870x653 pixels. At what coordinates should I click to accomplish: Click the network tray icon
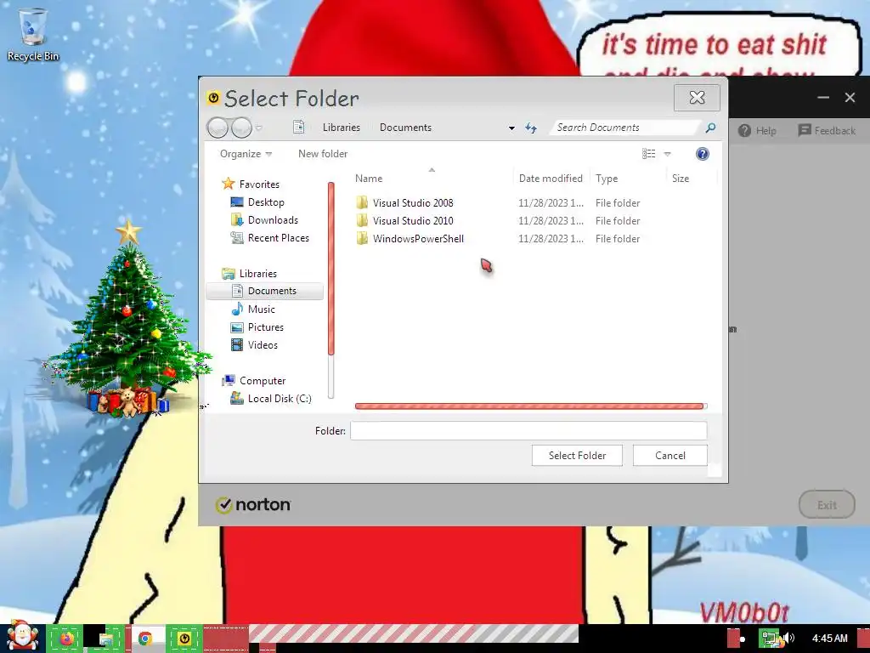click(x=770, y=638)
